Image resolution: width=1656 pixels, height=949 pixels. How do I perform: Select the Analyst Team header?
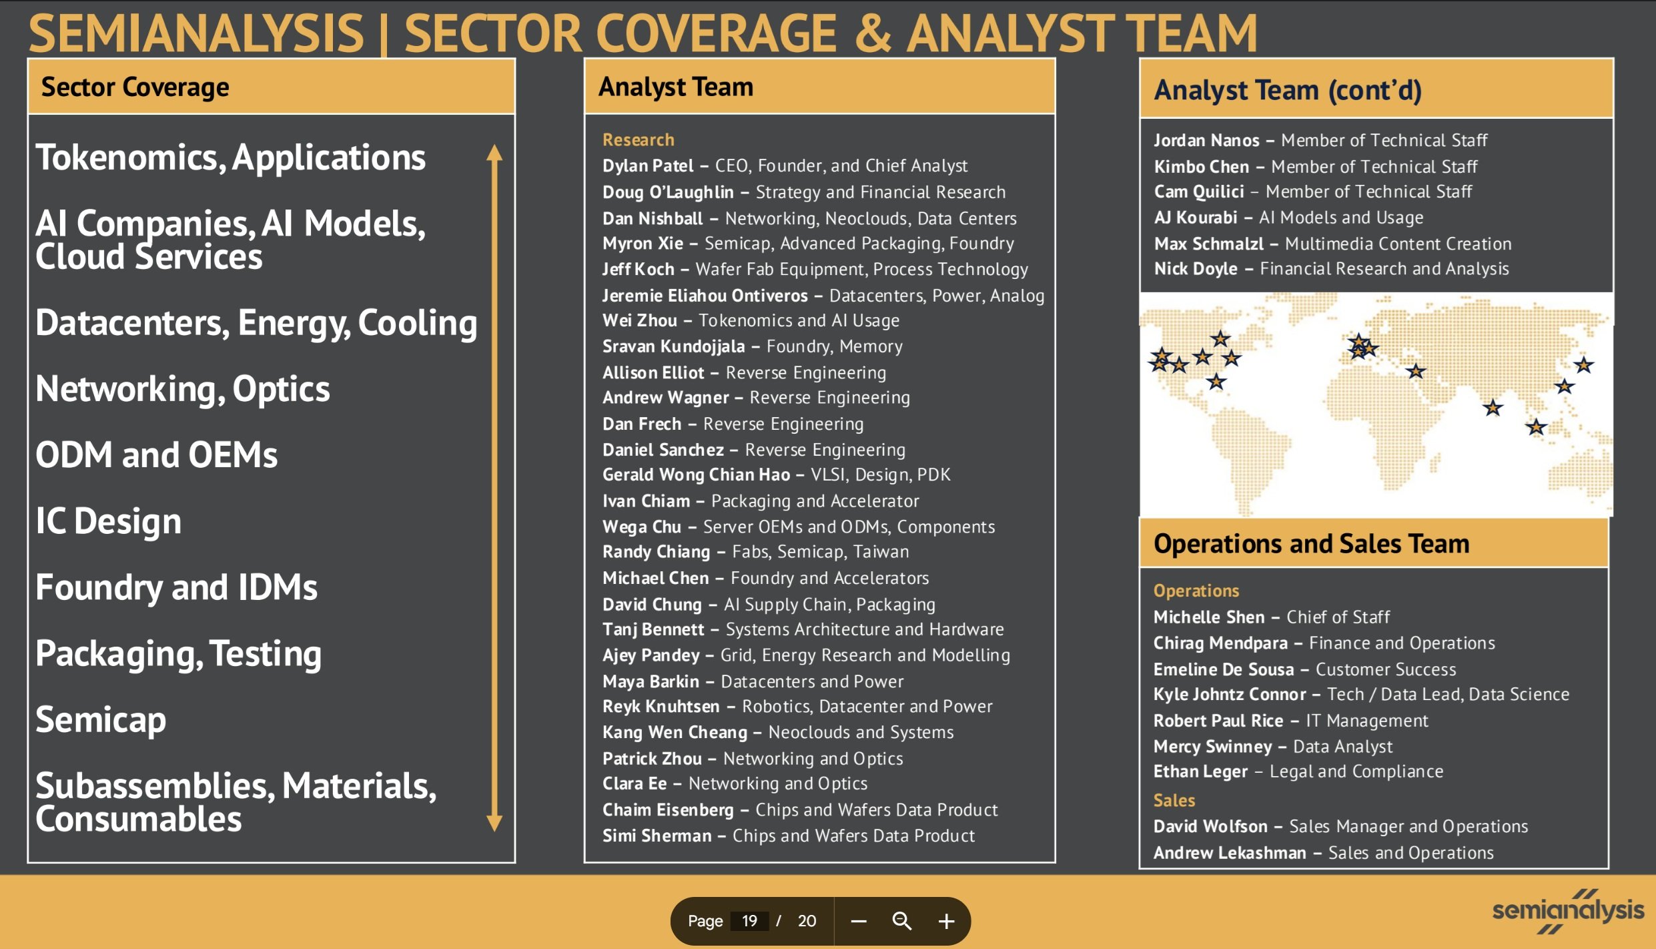click(x=676, y=87)
